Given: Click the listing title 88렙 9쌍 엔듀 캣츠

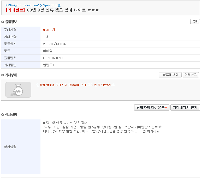Looking at the screenshot, I should [x=63, y=10].
